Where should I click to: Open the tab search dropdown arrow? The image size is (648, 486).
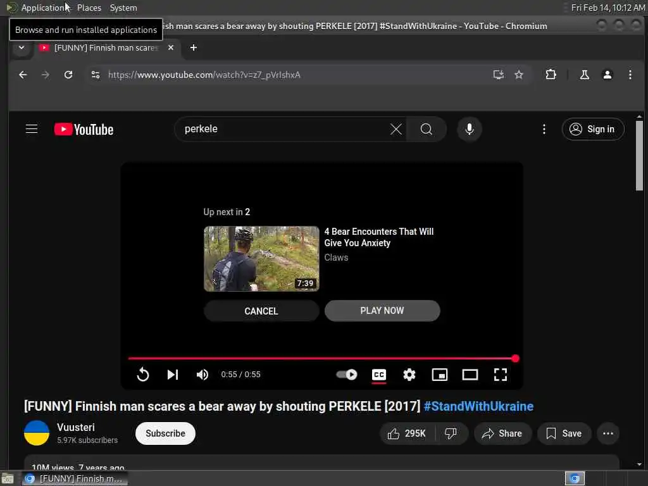point(22,48)
